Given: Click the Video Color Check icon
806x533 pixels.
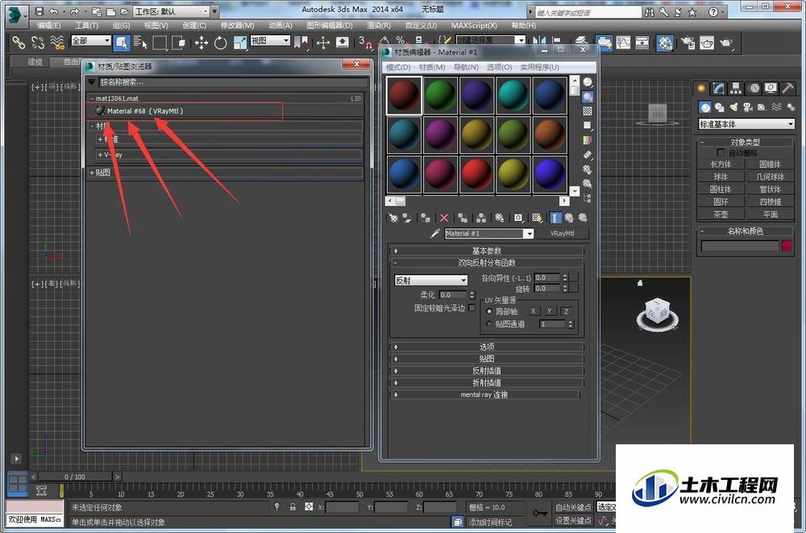Looking at the screenshot, I should [588, 140].
